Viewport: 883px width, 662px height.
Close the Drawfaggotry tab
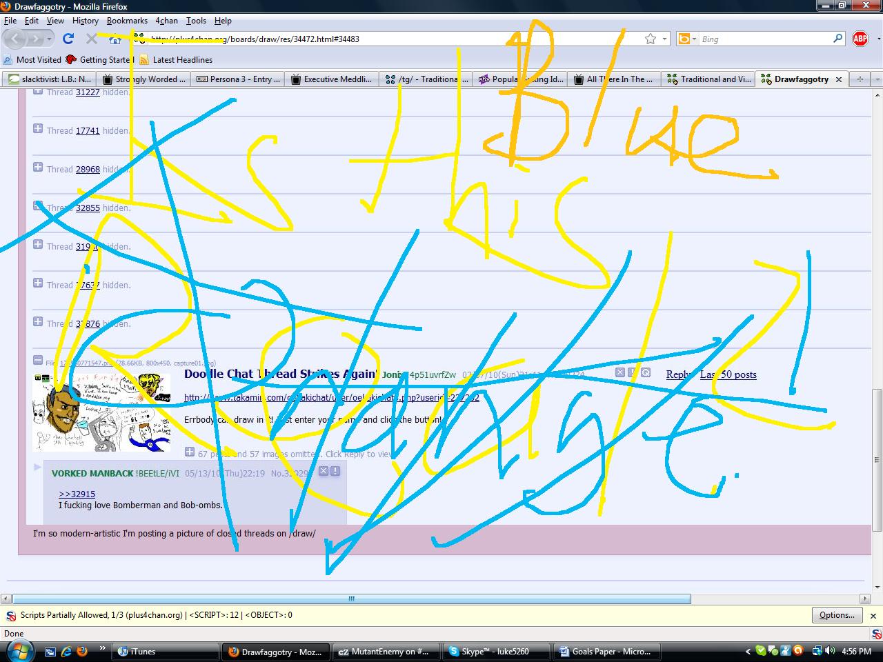pos(838,79)
